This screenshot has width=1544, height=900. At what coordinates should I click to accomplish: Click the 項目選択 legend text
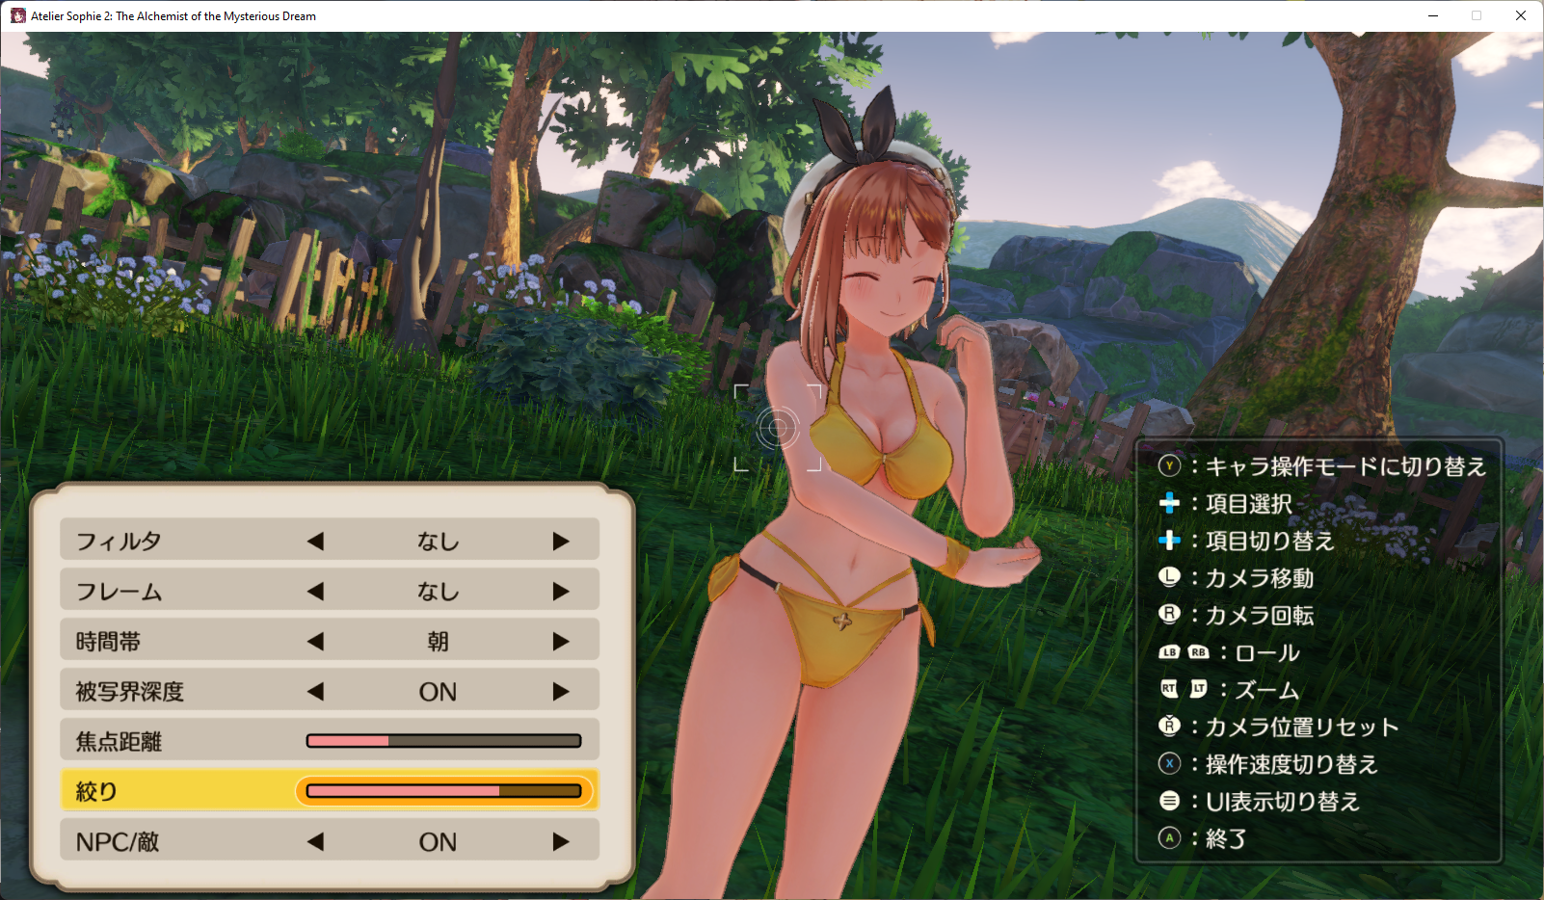(1249, 504)
